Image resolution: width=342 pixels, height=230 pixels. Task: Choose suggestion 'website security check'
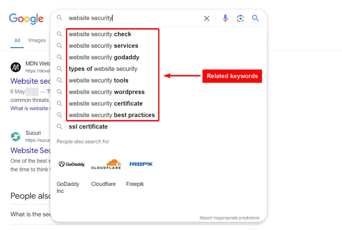click(100, 34)
